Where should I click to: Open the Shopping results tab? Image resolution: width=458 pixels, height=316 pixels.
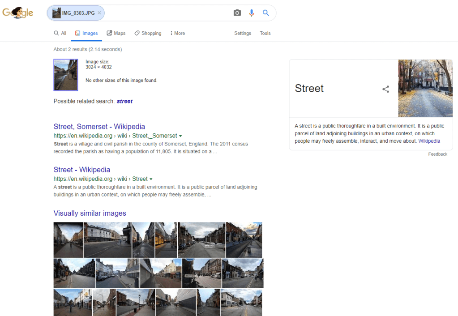point(148,33)
